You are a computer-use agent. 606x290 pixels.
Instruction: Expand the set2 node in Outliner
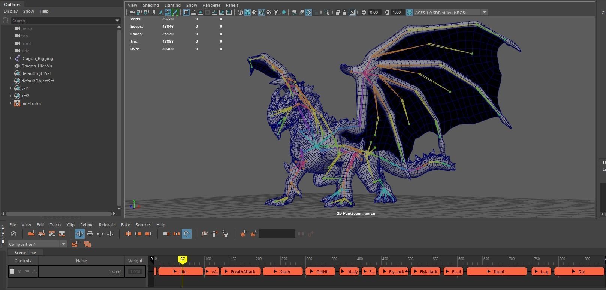coord(11,96)
